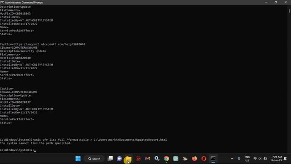Viewport: 291px width, 164px height.
Task: Click the HotFixID=KB5020737 line
Action: click(x=15, y=102)
